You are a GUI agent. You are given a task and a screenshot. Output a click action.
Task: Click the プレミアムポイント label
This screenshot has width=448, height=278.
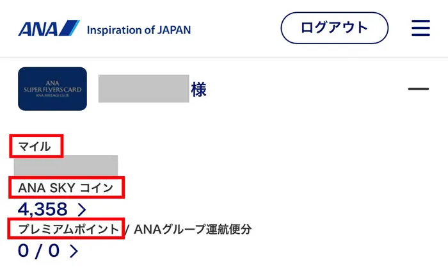(68, 229)
